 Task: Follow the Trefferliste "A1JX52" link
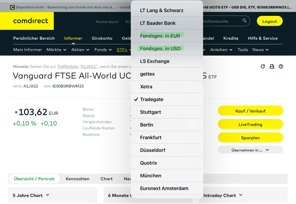(x=77, y=66)
